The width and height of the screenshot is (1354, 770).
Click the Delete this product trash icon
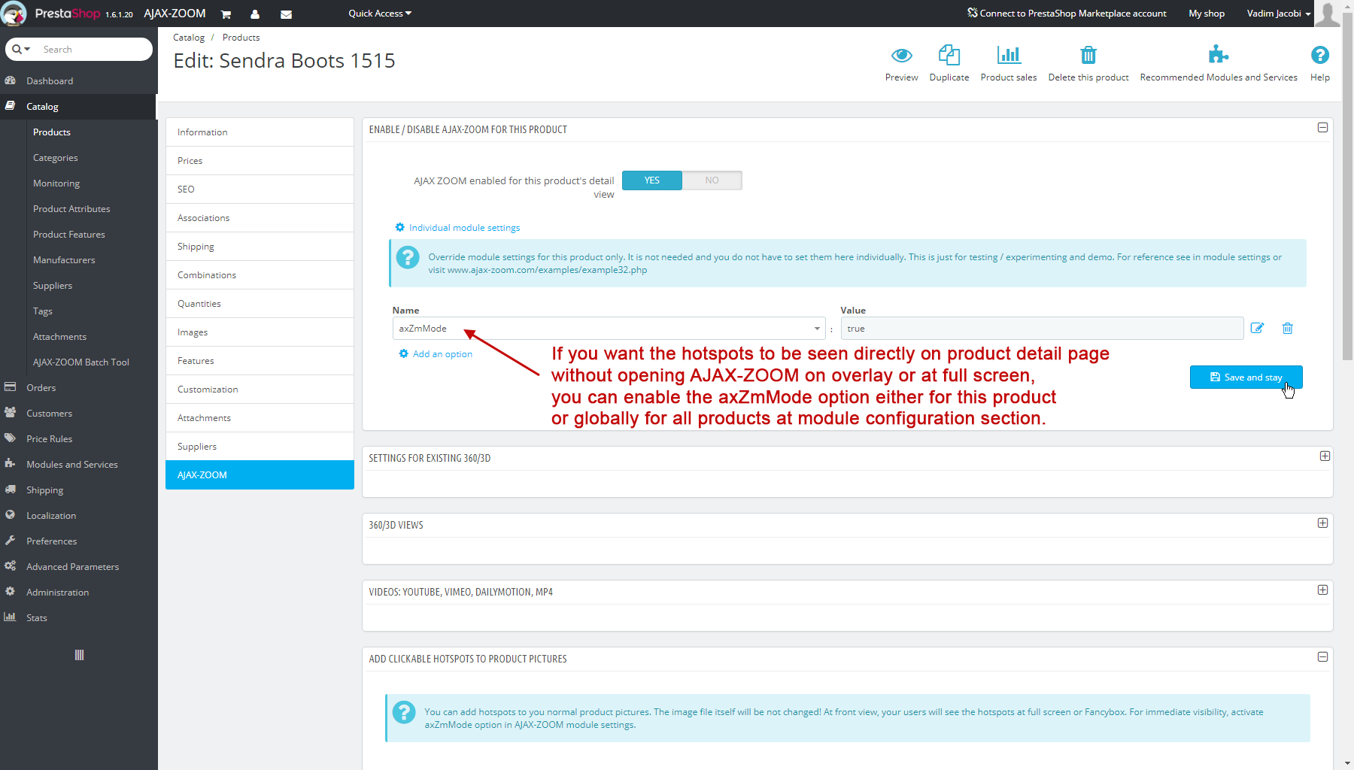pyautogui.click(x=1088, y=56)
